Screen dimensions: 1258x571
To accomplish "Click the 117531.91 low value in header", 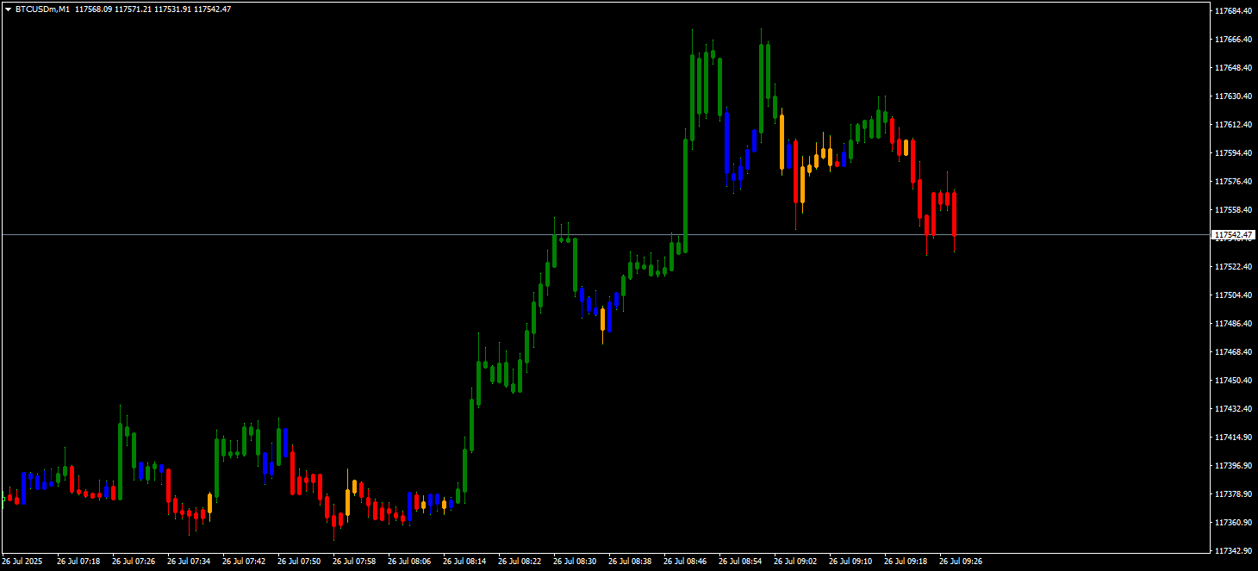I will (x=172, y=9).
